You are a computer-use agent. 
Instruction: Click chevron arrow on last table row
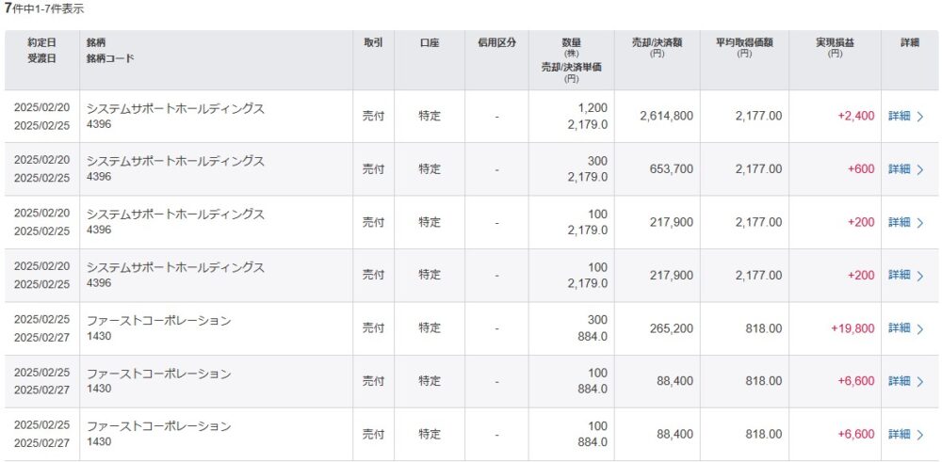pos(919,435)
